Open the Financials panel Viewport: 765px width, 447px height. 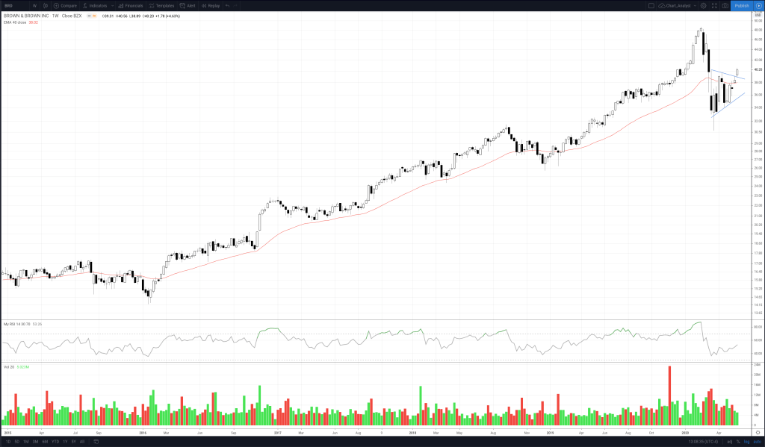(x=131, y=5)
